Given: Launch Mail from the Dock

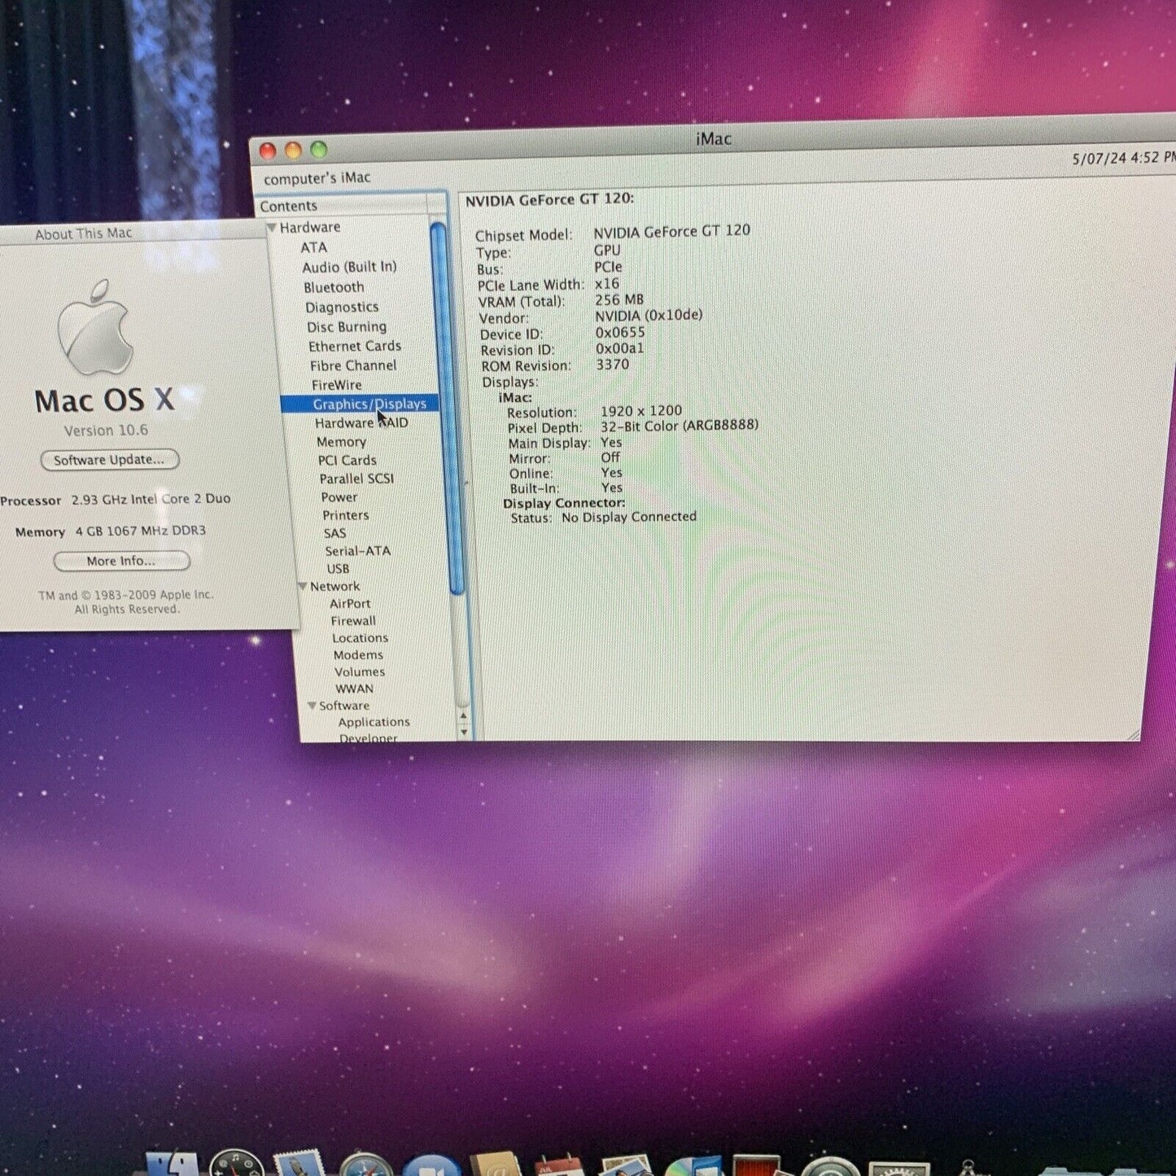Looking at the screenshot, I should coord(297,1164).
